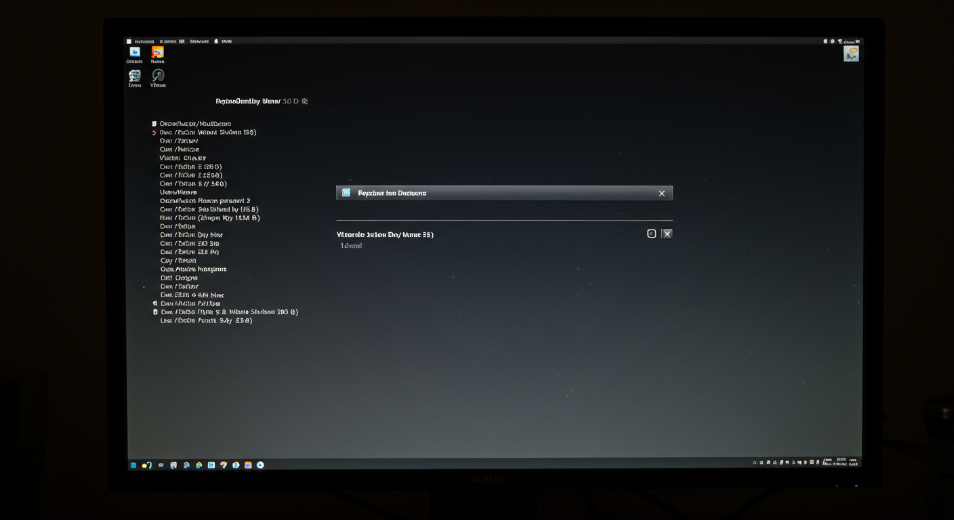Image resolution: width=954 pixels, height=520 pixels.
Task: Click the picture thumbnail under the system tray
Action: pyautogui.click(x=851, y=53)
